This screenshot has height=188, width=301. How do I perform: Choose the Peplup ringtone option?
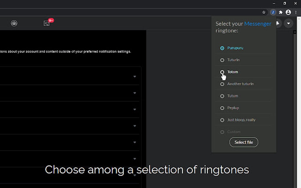[222, 108]
